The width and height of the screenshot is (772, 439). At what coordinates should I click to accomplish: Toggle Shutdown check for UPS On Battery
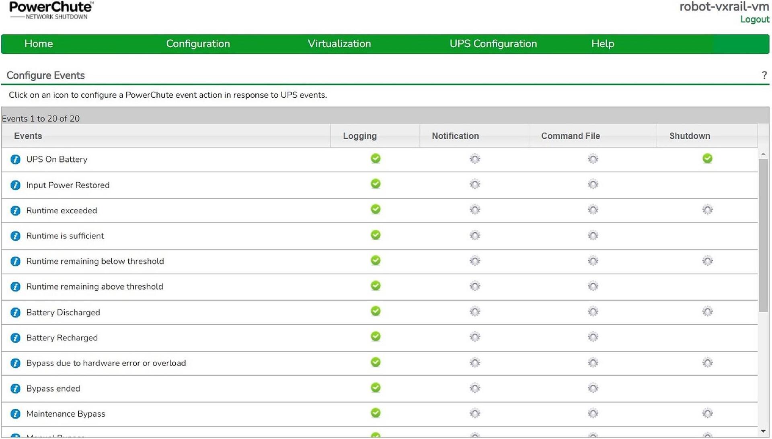[708, 159]
